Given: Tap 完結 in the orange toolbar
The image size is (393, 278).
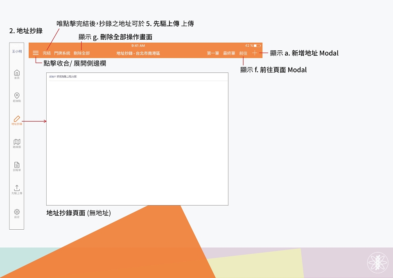Looking at the screenshot, I should tap(47, 53).
